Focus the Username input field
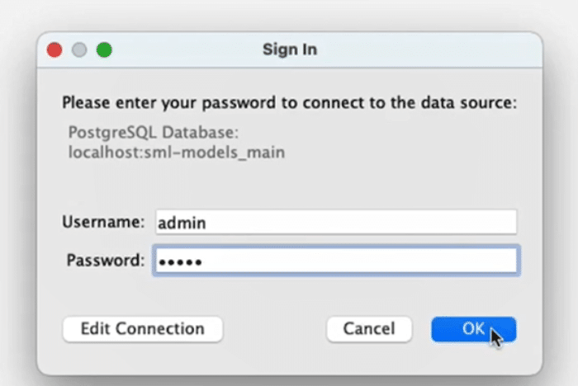 pyautogui.click(x=335, y=222)
